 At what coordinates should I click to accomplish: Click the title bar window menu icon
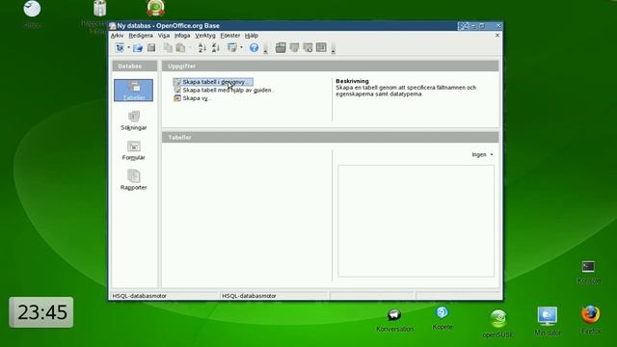click(113, 26)
